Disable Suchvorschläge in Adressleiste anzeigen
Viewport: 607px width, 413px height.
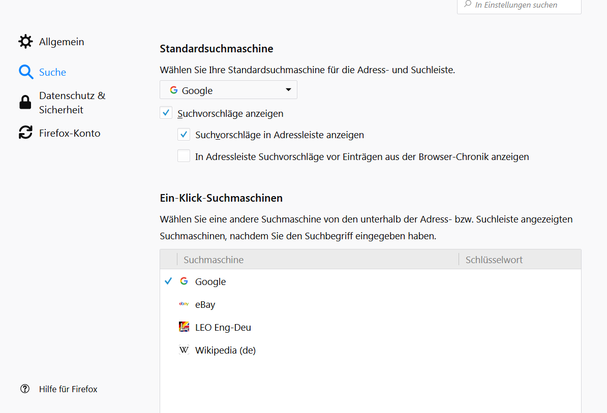(184, 135)
